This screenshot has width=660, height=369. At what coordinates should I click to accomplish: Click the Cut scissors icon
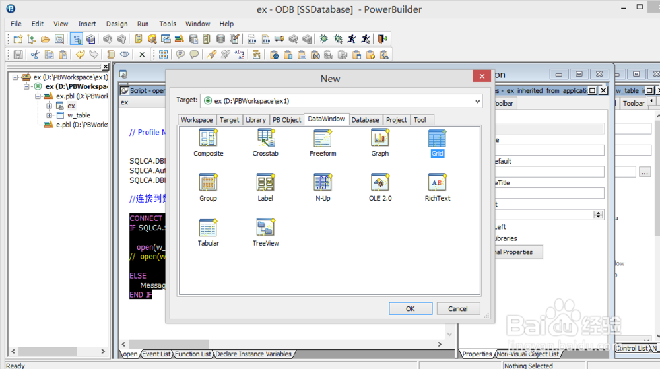pos(35,55)
